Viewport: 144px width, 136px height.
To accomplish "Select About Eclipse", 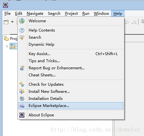I will click(71, 115).
